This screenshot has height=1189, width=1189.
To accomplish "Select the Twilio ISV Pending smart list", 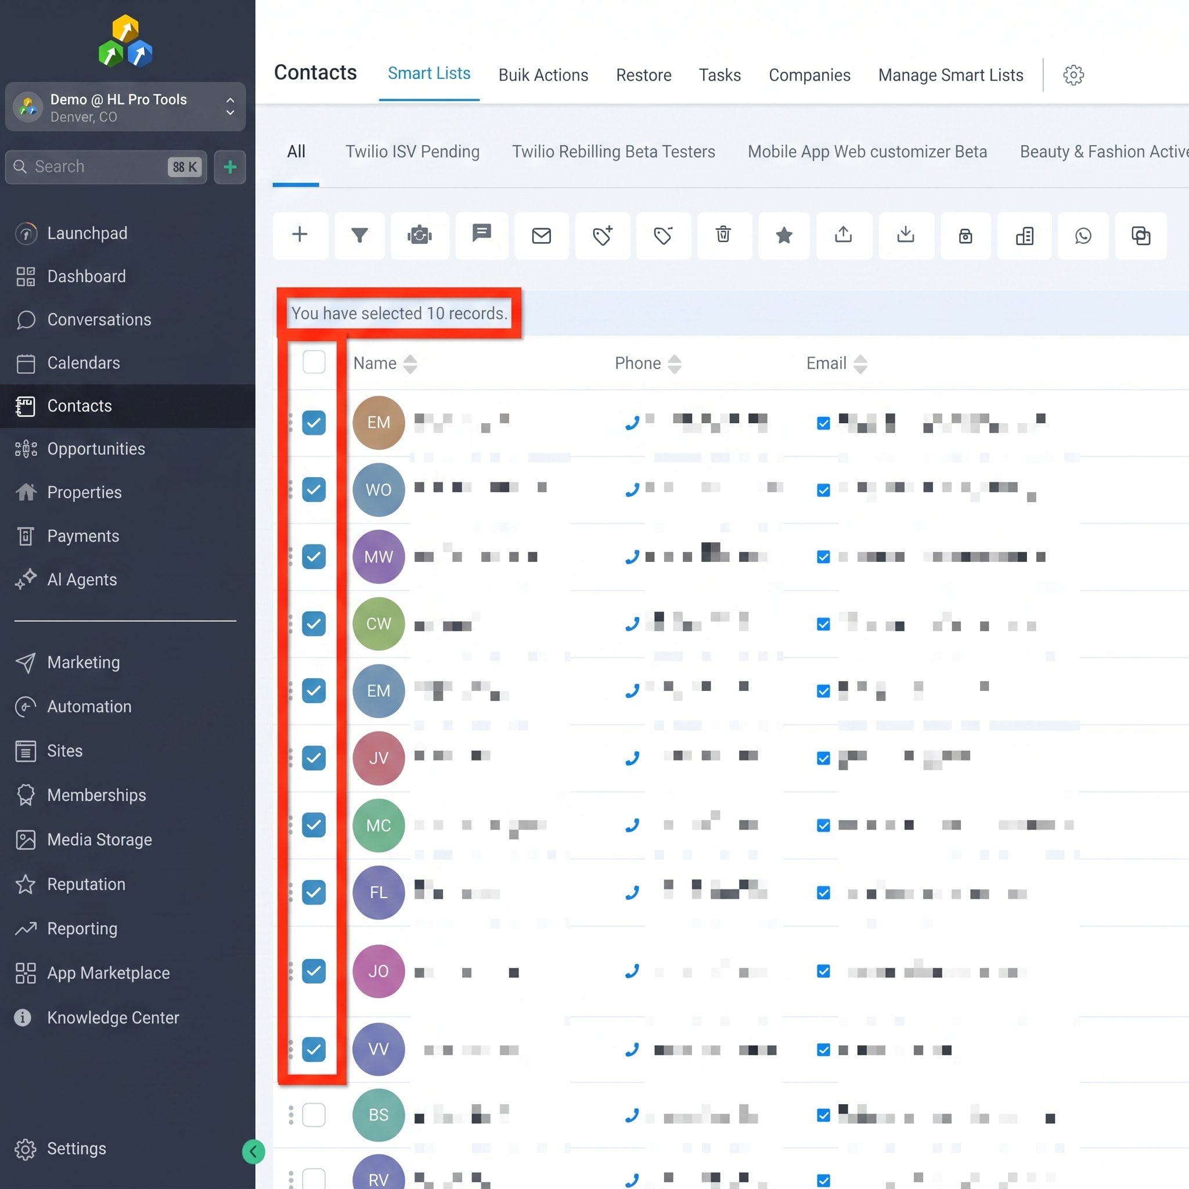I will coord(412,152).
